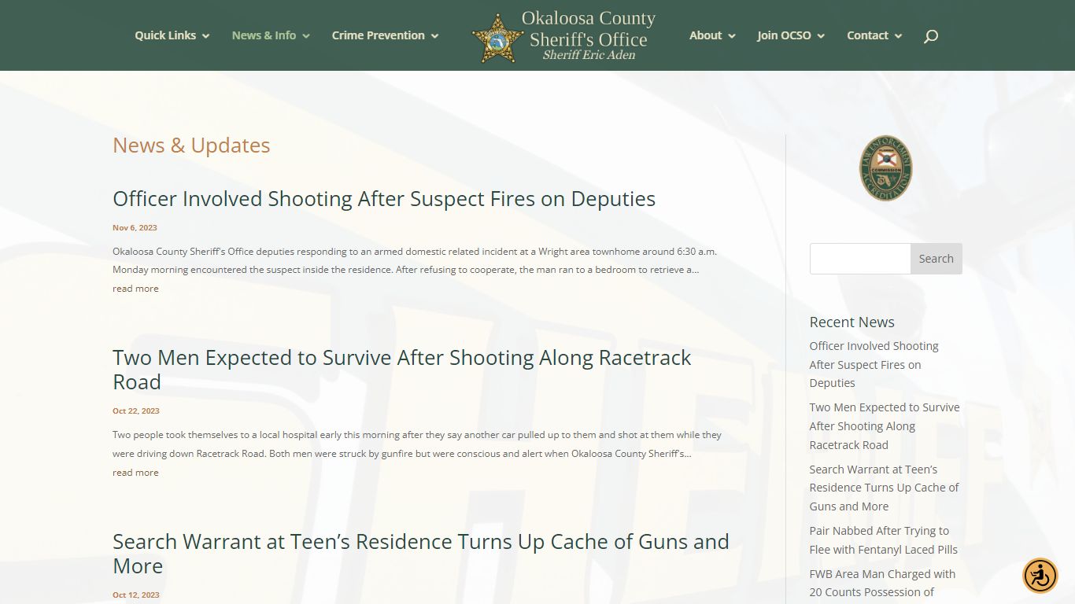Expand the Crime Prevention chevron

(434, 36)
